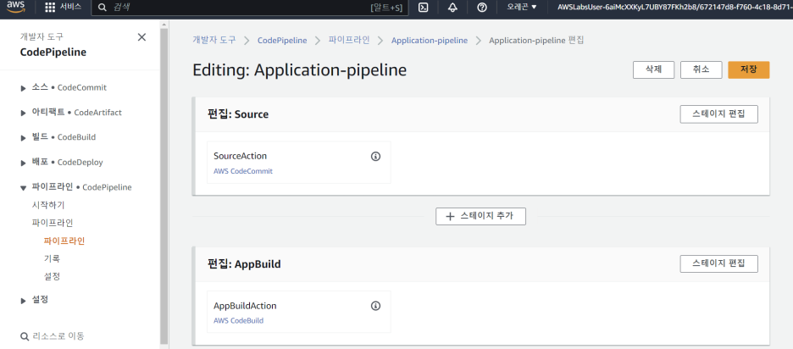The image size is (793, 349).
Task: Click 스테이지 편집 for AppBuild stage
Action: point(718,264)
